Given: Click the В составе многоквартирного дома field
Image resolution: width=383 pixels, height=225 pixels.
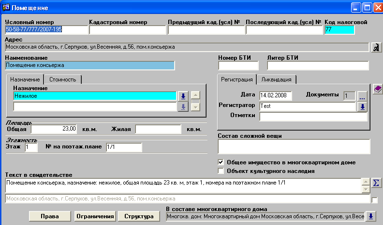Looking at the screenshot, I should (265, 216).
